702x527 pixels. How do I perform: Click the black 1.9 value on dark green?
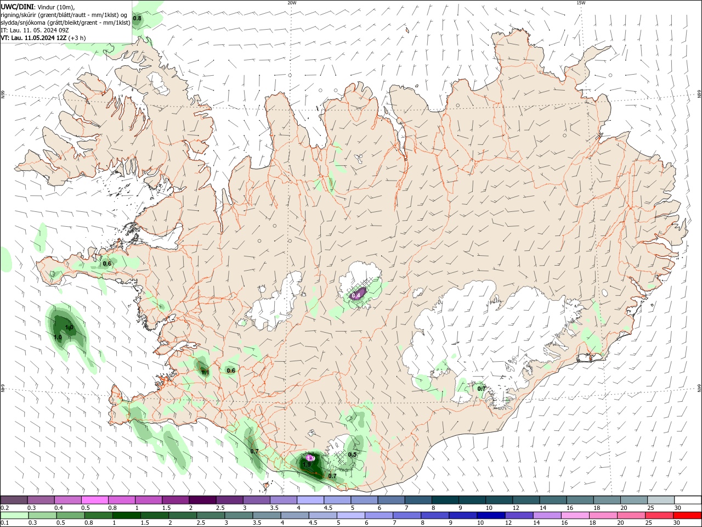coord(307,464)
